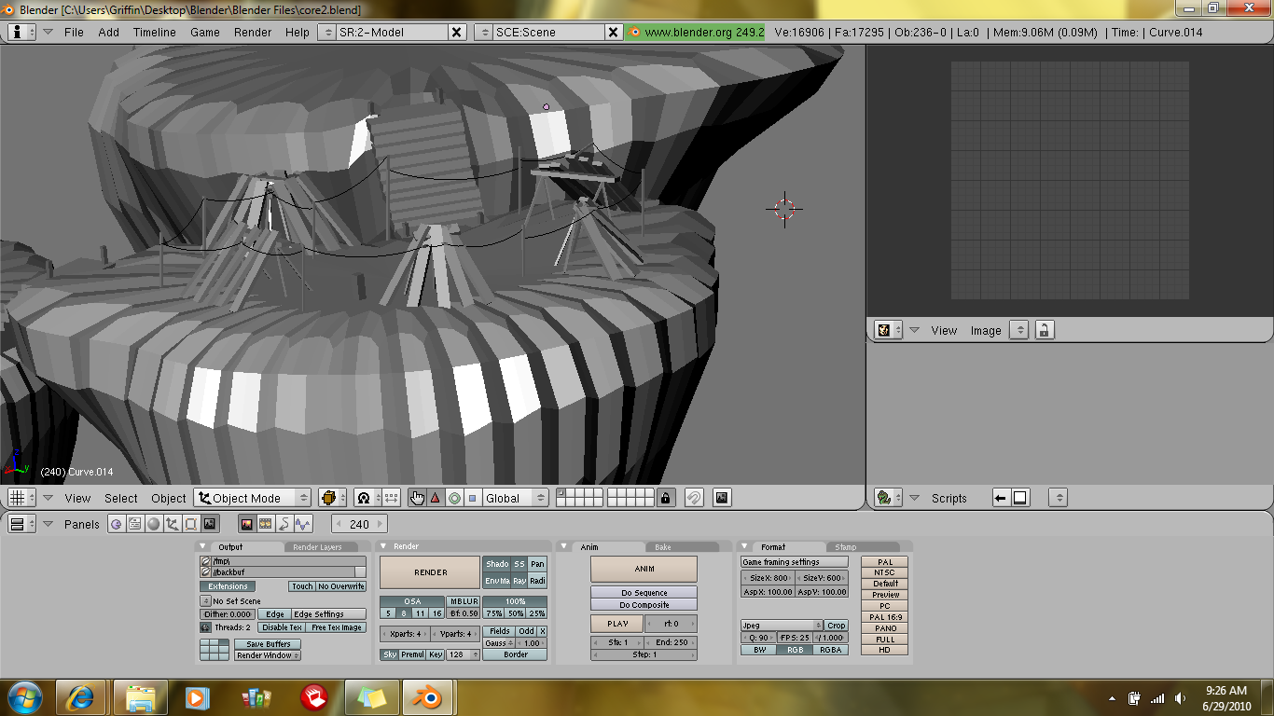Click the proportional edit falloff icon
The width and height of the screenshot is (1274, 716).
694,498
